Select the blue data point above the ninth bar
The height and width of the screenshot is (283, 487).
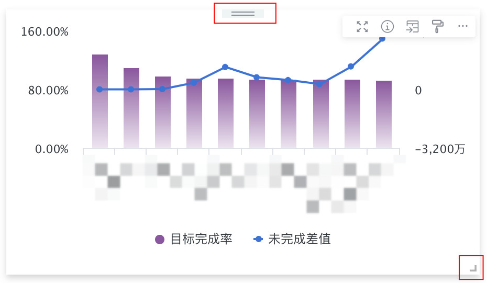[x=351, y=67]
